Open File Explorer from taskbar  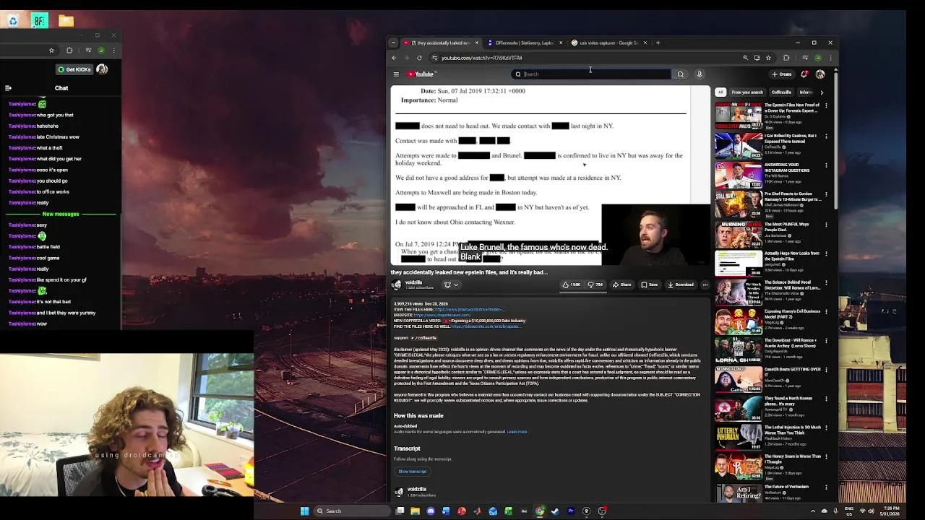[x=415, y=511]
